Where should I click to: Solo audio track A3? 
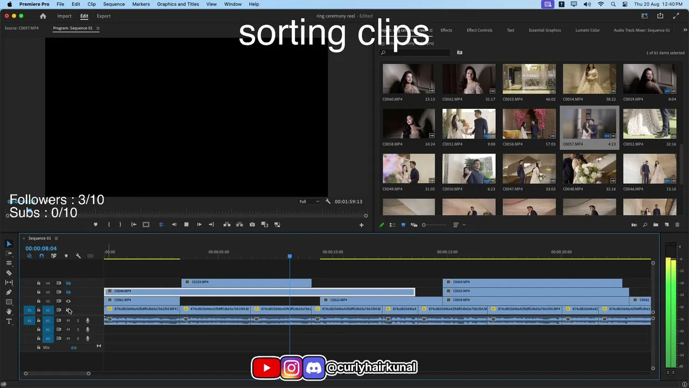[78, 338]
